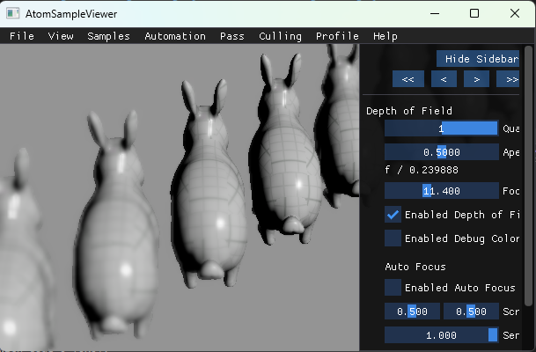Image resolution: width=536 pixels, height=352 pixels.
Task: Enable the Debug Color checkbox
Action: pos(393,238)
